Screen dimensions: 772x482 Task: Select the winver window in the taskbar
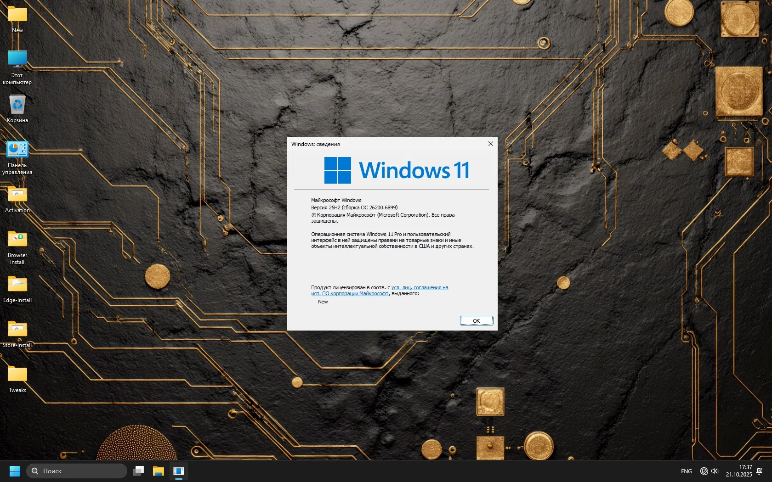point(179,471)
